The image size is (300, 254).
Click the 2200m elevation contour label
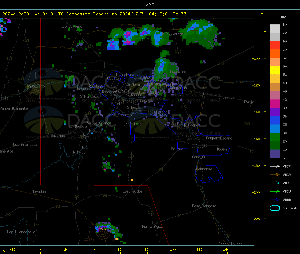[89, 239]
